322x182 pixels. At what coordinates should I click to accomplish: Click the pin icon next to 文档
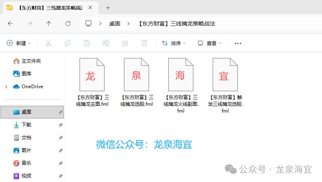60,138
